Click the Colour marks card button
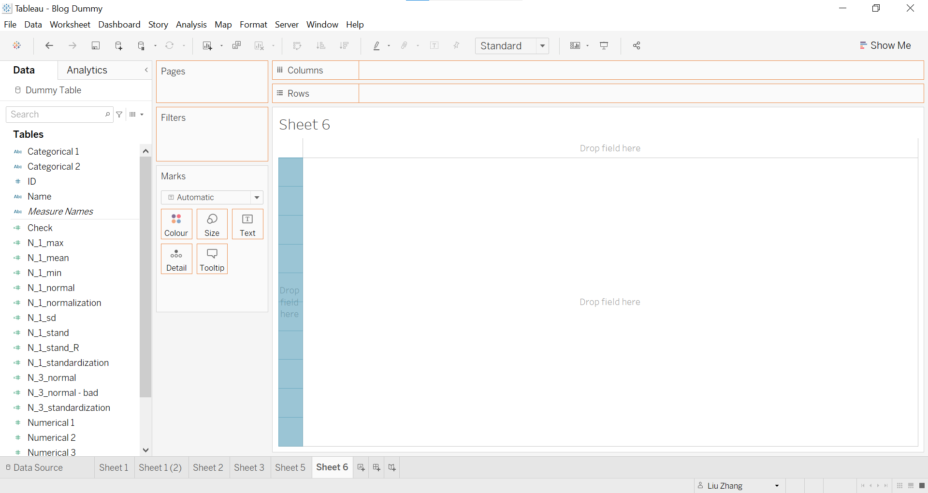 [176, 224]
